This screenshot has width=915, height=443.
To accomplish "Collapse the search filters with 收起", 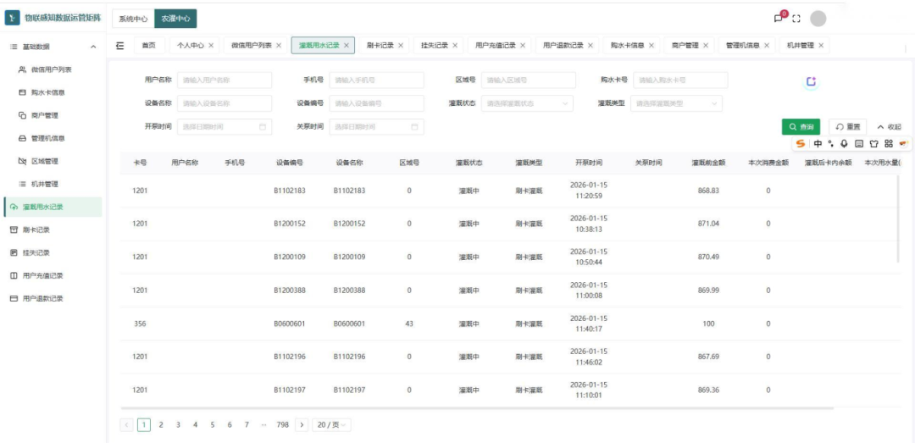I will click(x=889, y=127).
